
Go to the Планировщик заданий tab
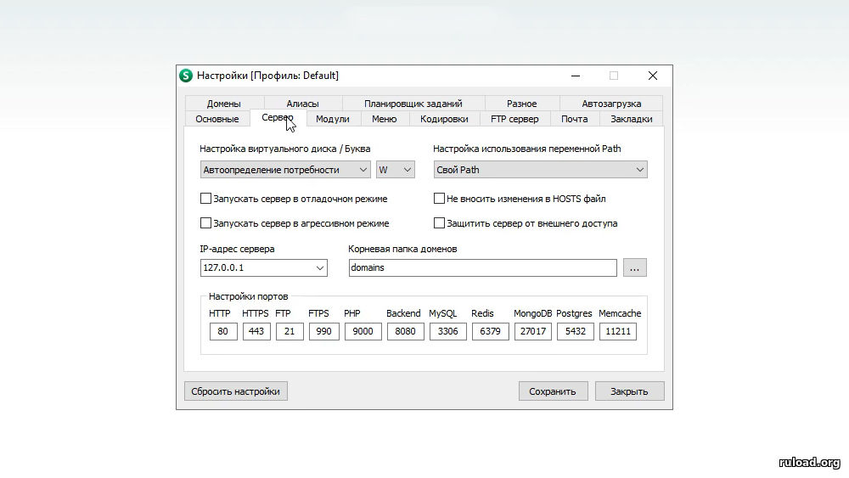tap(413, 104)
